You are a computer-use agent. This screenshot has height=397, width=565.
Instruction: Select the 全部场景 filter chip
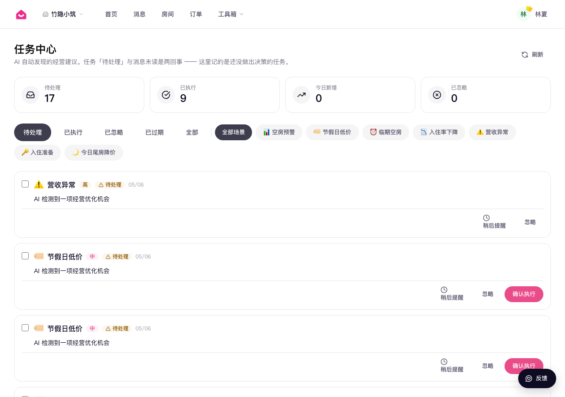tap(234, 132)
